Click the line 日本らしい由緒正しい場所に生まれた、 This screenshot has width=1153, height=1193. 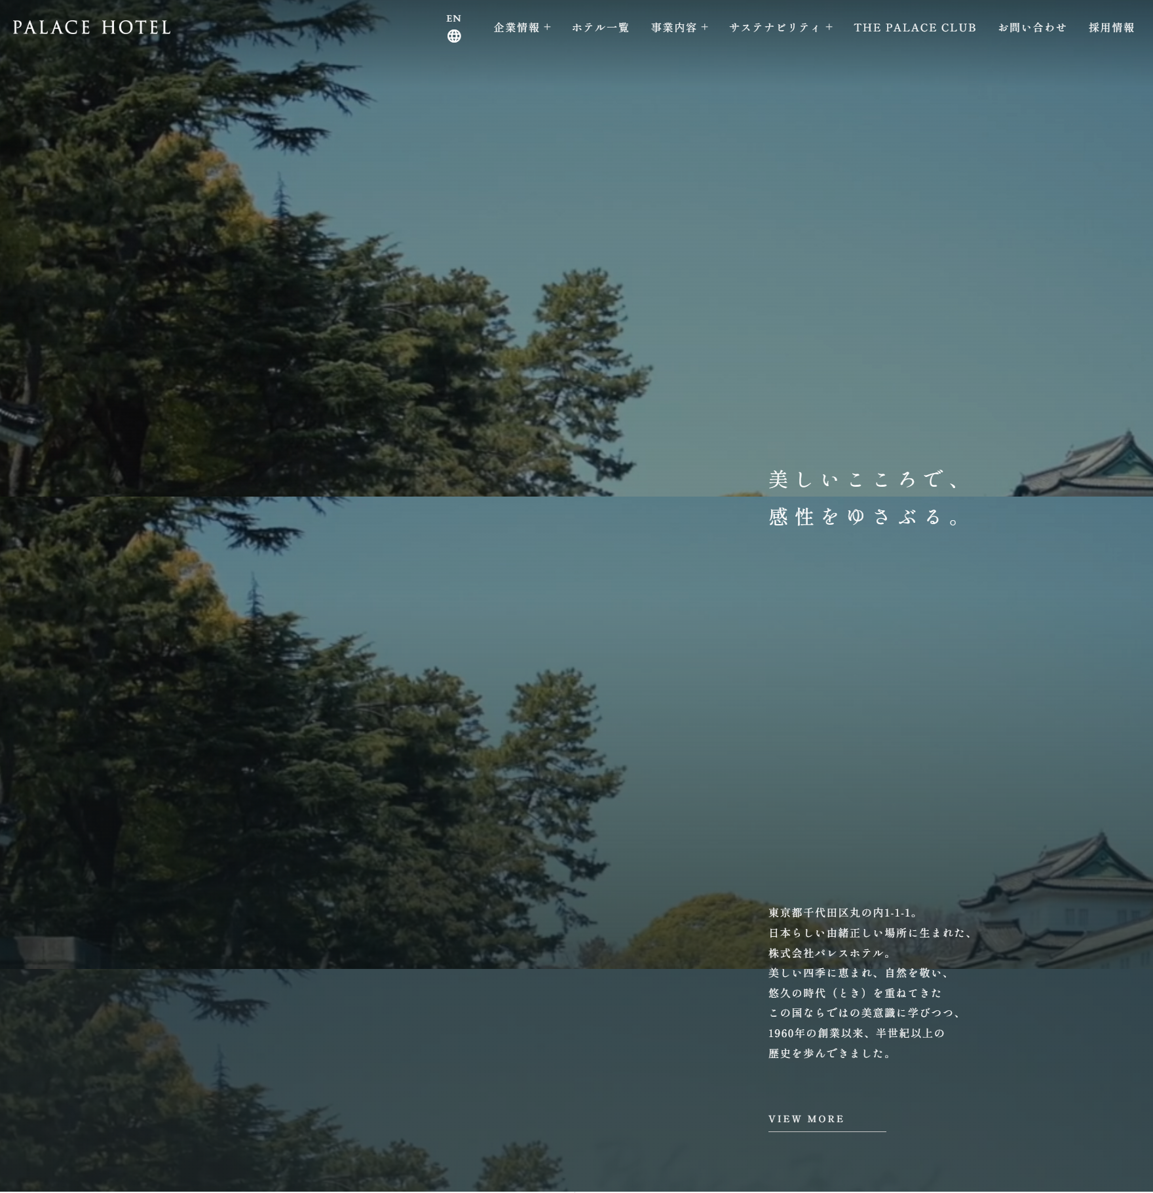tap(871, 933)
